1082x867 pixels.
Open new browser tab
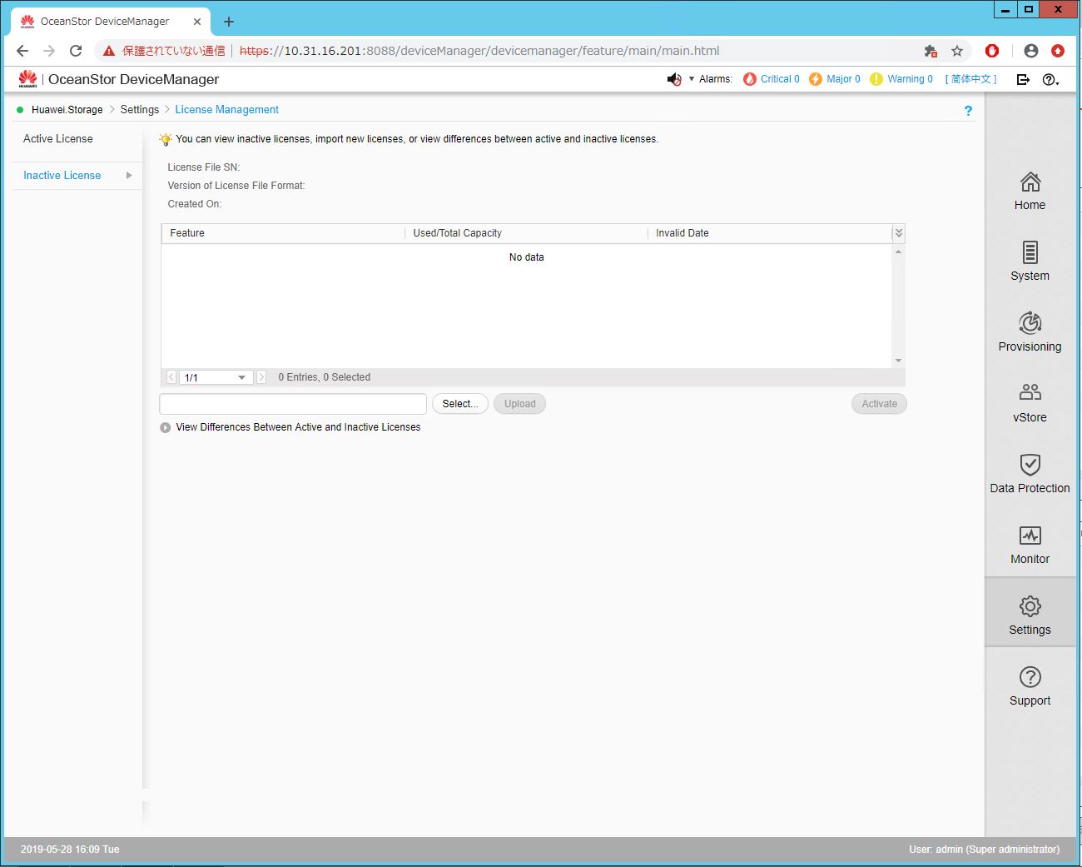[229, 22]
